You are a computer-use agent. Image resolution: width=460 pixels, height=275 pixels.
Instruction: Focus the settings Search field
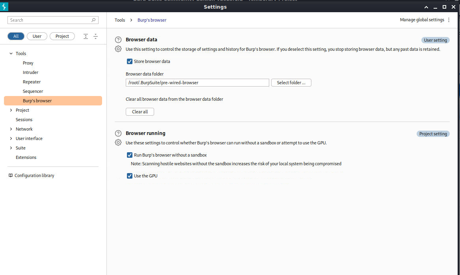coord(53,20)
